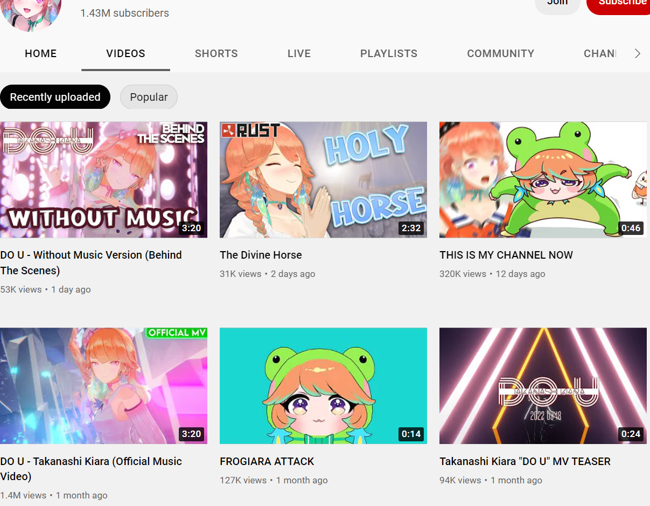Click 1.43M subscribers text
Screen dimensions: 650x506
point(124,13)
